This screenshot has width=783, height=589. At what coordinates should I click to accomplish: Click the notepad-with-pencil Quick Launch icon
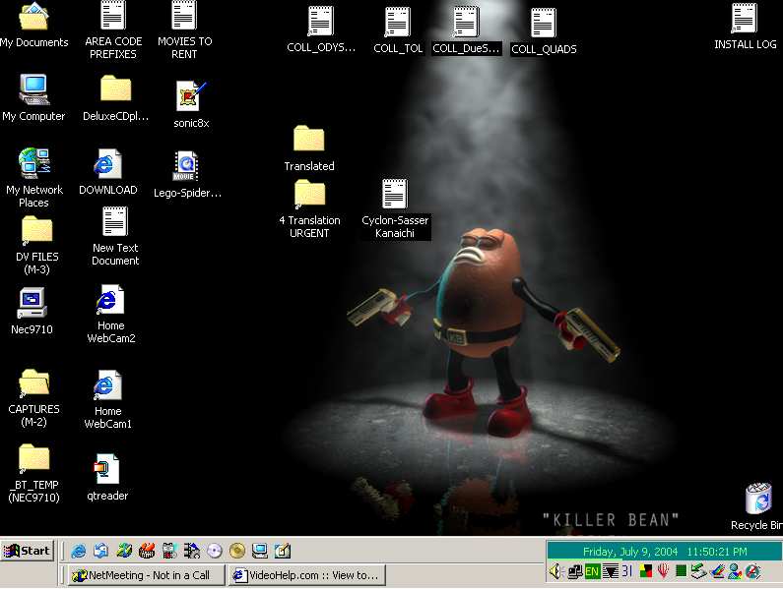point(283,551)
